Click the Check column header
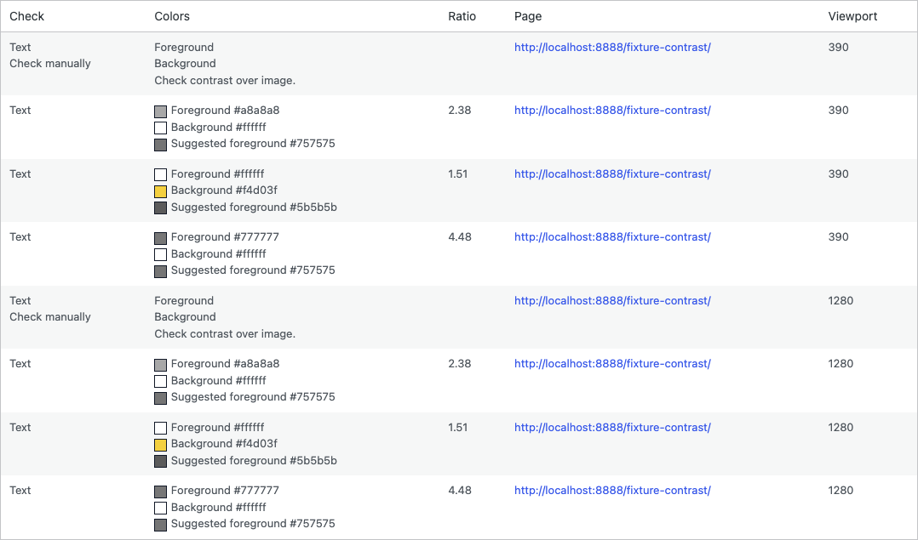Viewport: 918px width, 540px height. pyautogui.click(x=27, y=16)
